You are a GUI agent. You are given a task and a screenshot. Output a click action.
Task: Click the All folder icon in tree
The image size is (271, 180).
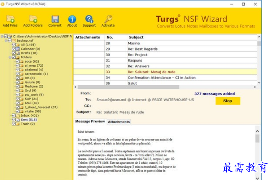point(18,45)
